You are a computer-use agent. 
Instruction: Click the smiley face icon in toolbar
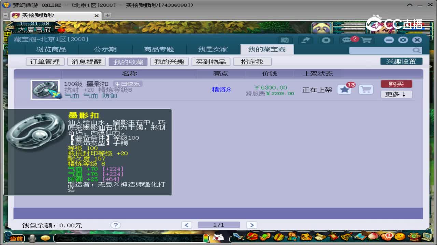(400, 236)
